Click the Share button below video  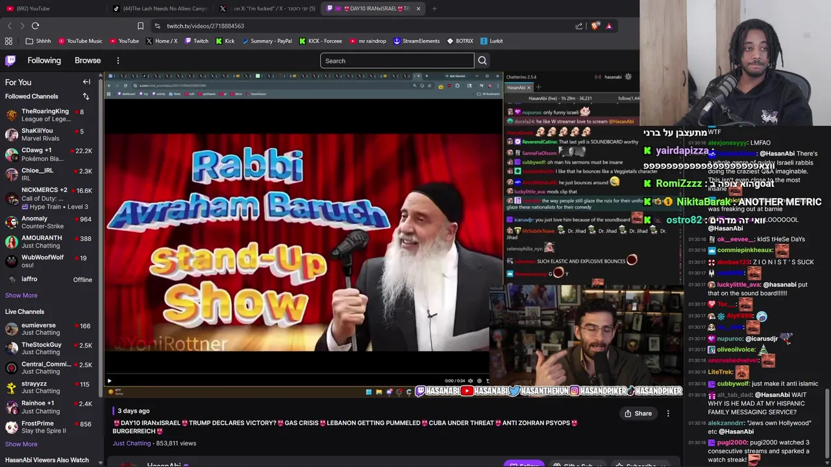point(638,413)
